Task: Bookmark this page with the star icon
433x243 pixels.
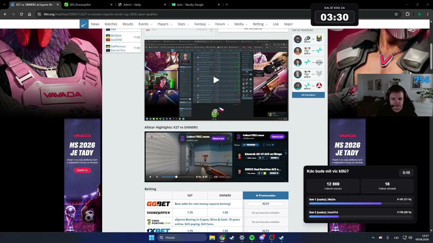Action: (x=396, y=14)
